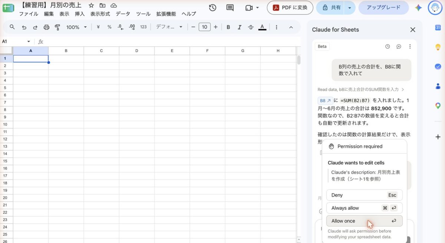This screenshot has height=243, width=445.
Task: Open Google Maps side panel icon
Action: [x=438, y=106]
